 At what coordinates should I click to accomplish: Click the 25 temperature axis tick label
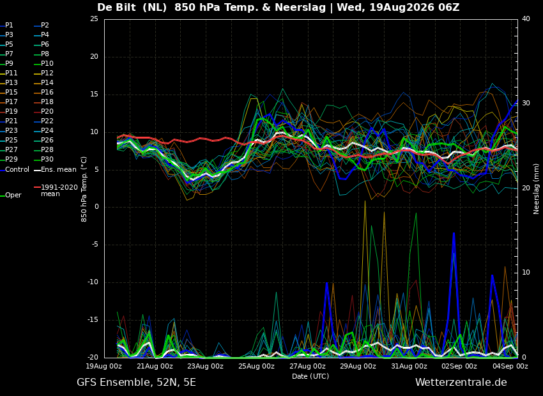[x=94, y=19]
